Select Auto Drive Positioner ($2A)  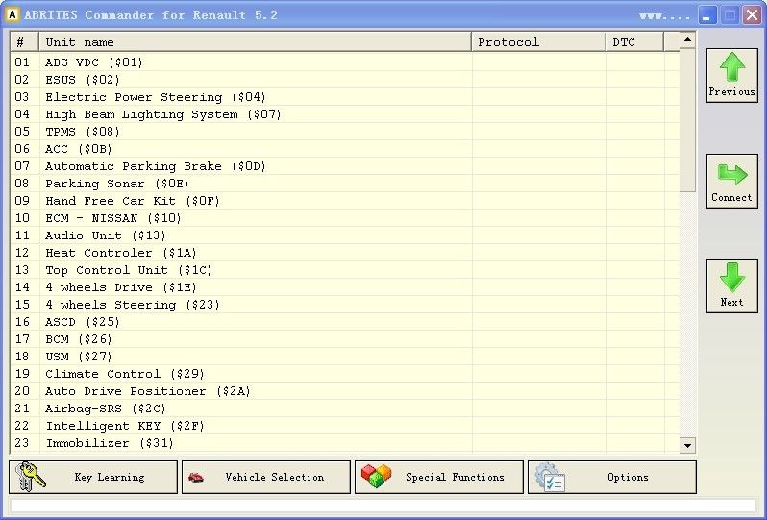pos(344,391)
